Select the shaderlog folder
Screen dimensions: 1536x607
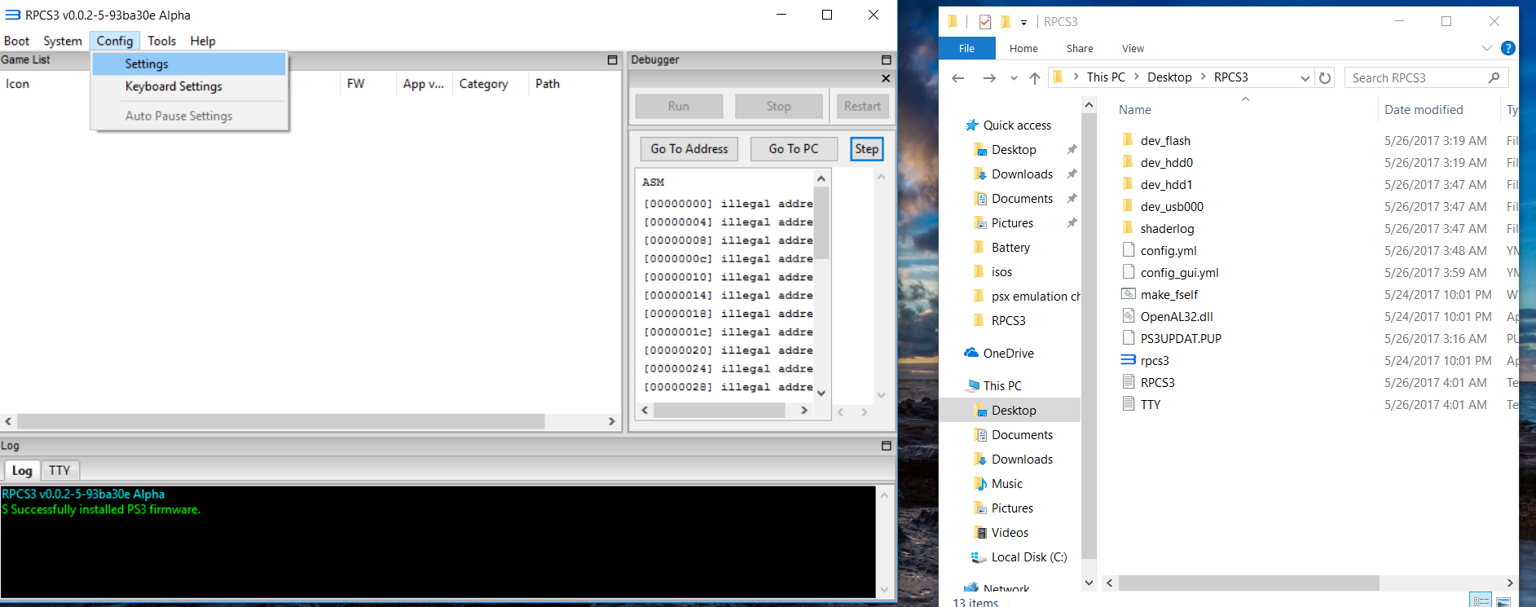point(1167,229)
